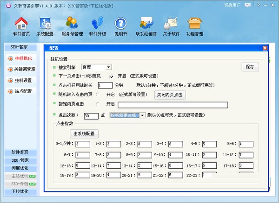Click 点击次数 input field showing 30
The image size is (279, 203).
pyautogui.click(x=91, y=116)
